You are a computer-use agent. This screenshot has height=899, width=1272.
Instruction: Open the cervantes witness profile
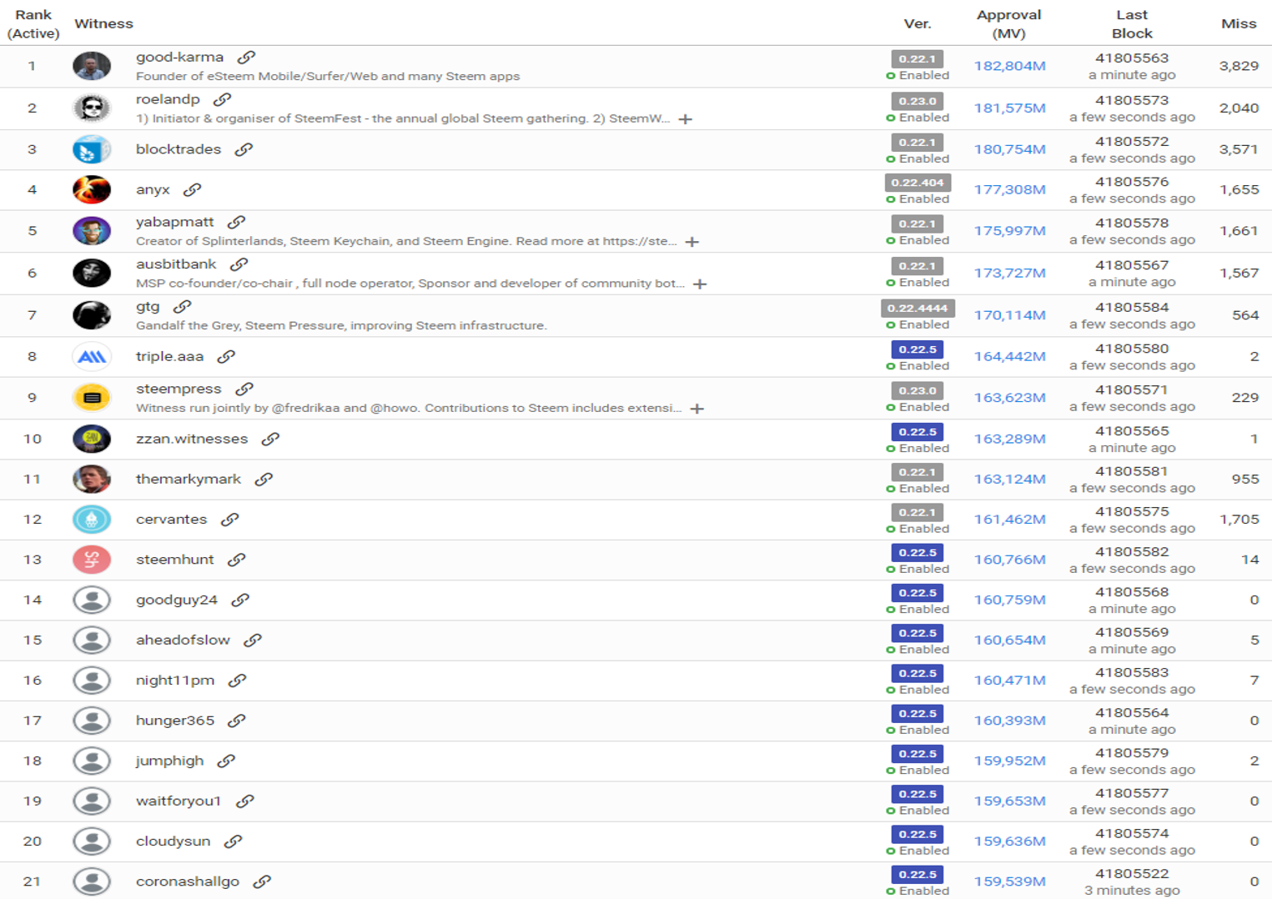coord(172,519)
